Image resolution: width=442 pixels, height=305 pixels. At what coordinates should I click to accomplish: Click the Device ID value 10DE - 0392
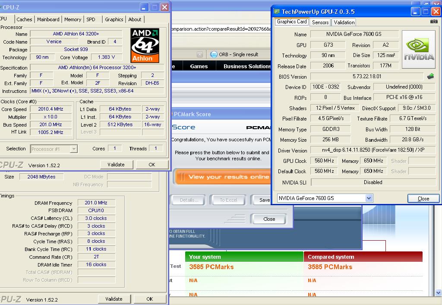tap(325, 87)
